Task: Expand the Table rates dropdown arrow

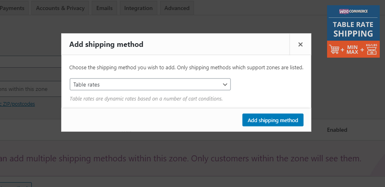Action: [224, 84]
